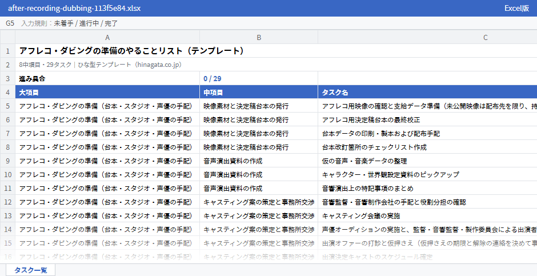
Task: Click task キャスティング会議の実施
Action: (x=361, y=216)
